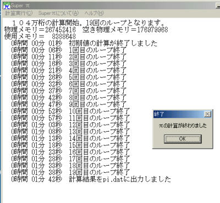This screenshot has width=220, height=203.
Task: Click the timestamp 00分 01秒
Action: [47, 43]
